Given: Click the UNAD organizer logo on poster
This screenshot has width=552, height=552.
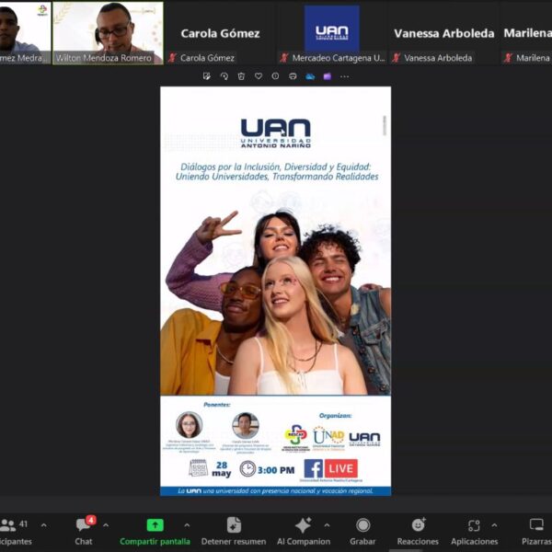Looking at the screenshot, I should [x=328, y=437].
